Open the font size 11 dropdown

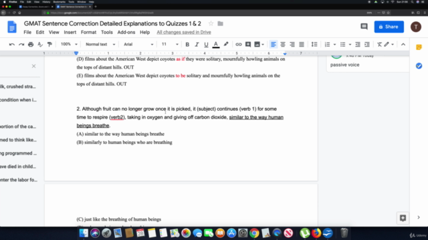(x=169, y=44)
